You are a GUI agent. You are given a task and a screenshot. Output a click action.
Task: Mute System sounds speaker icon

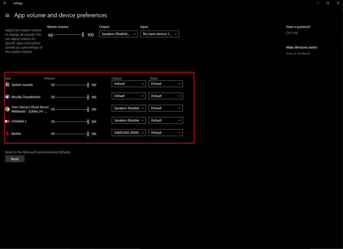click(x=53, y=85)
